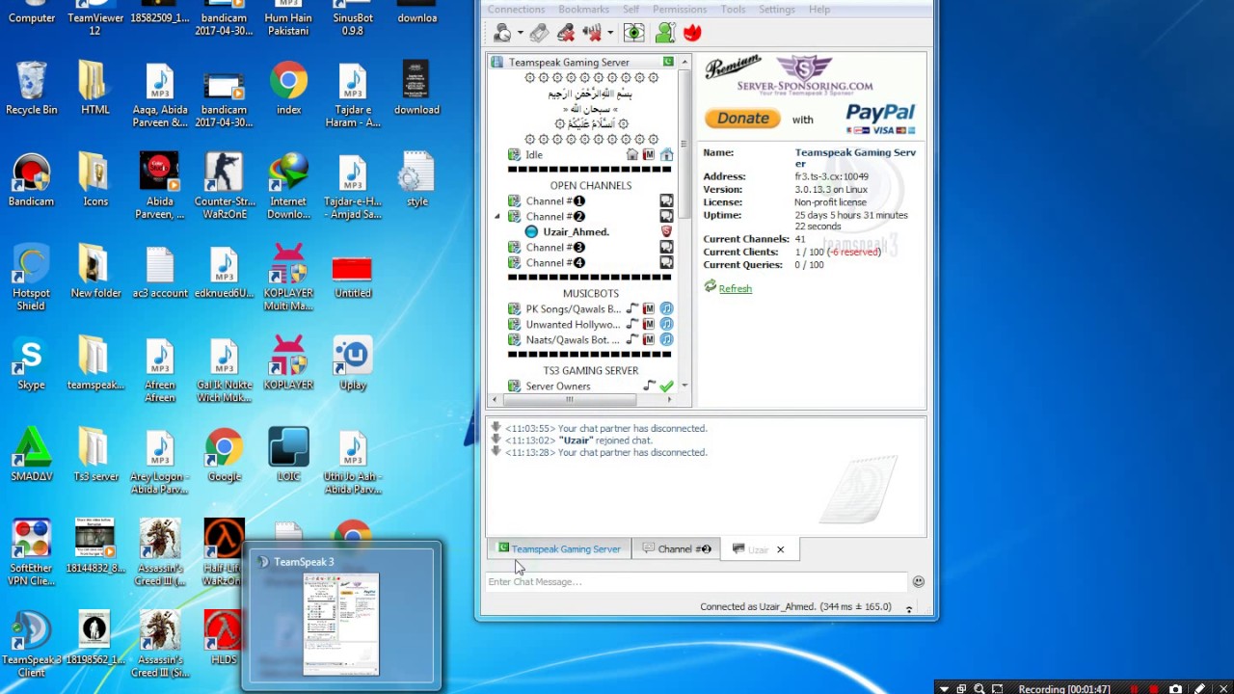The height and width of the screenshot is (694, 1234).
Task: Select Channel #1 in the tree
Action: click(x=555, y=200)
